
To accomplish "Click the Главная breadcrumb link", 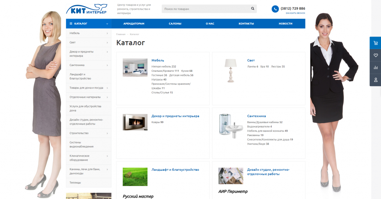I will pyautogui.click(x=121, y=34).
